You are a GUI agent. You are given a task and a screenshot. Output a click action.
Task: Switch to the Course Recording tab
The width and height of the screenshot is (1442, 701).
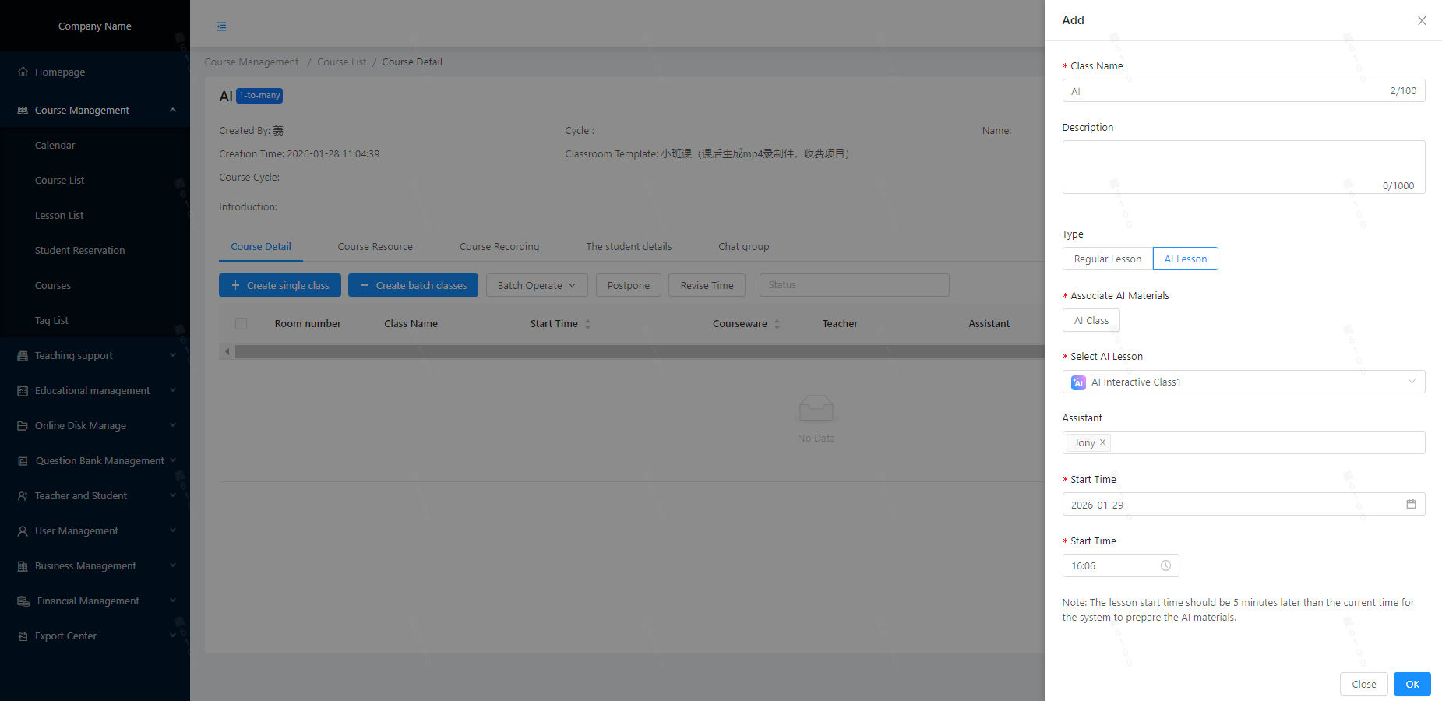pos(499,246)
